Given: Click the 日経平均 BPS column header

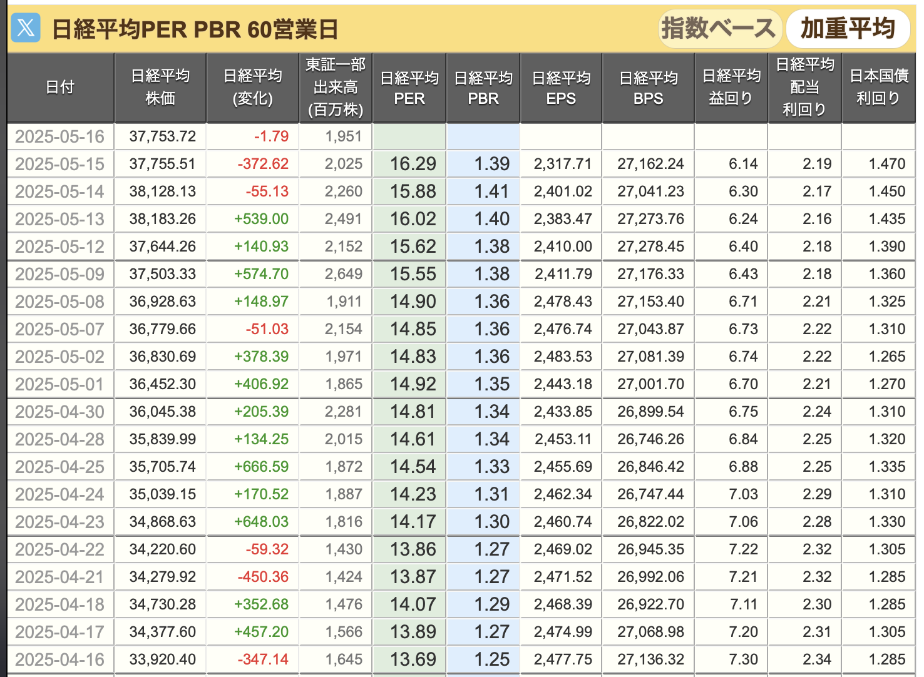Looking at the screenshot, I should point(649,88).
